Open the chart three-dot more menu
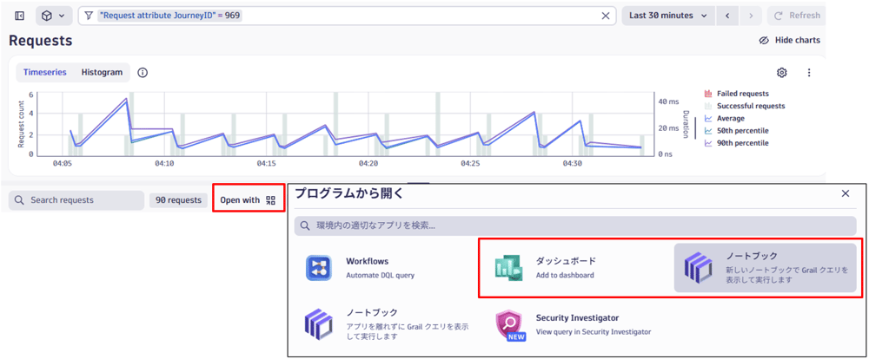 [x=809, y=74]
